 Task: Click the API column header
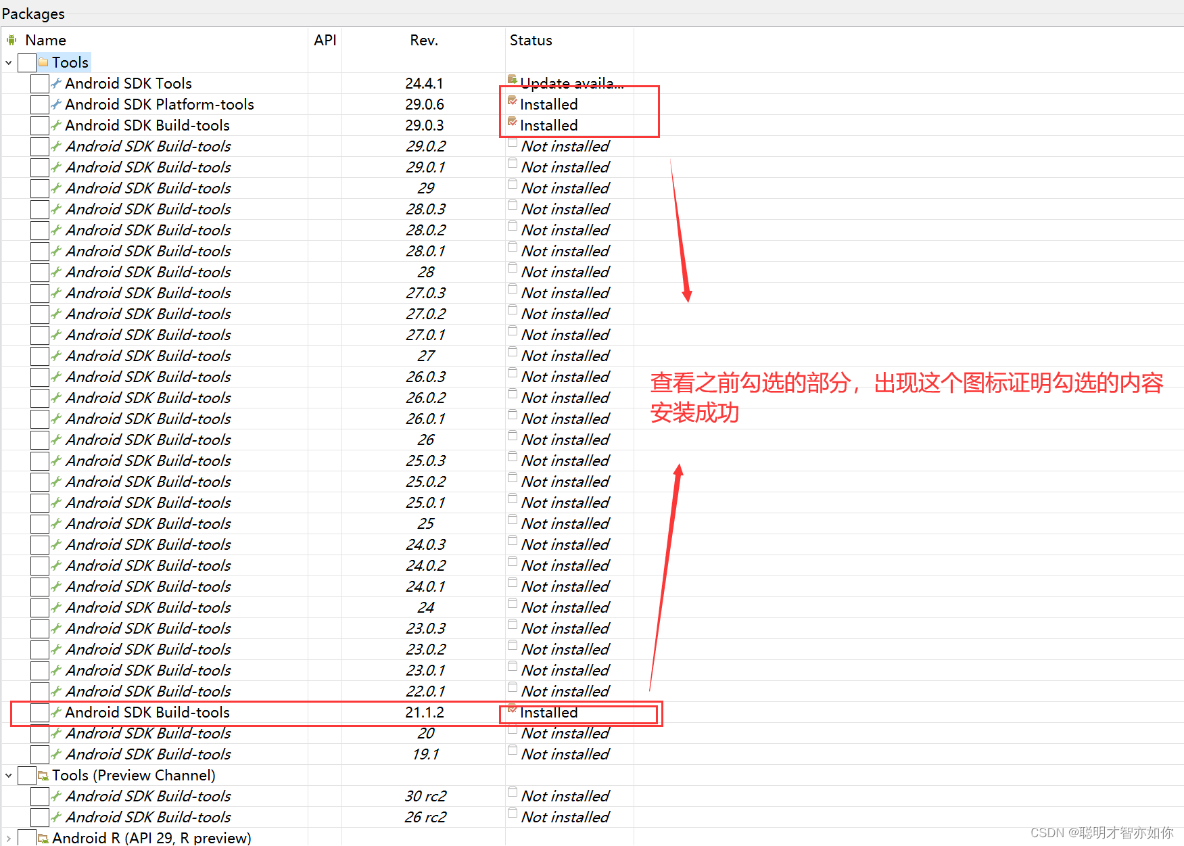tap(325, 40)
